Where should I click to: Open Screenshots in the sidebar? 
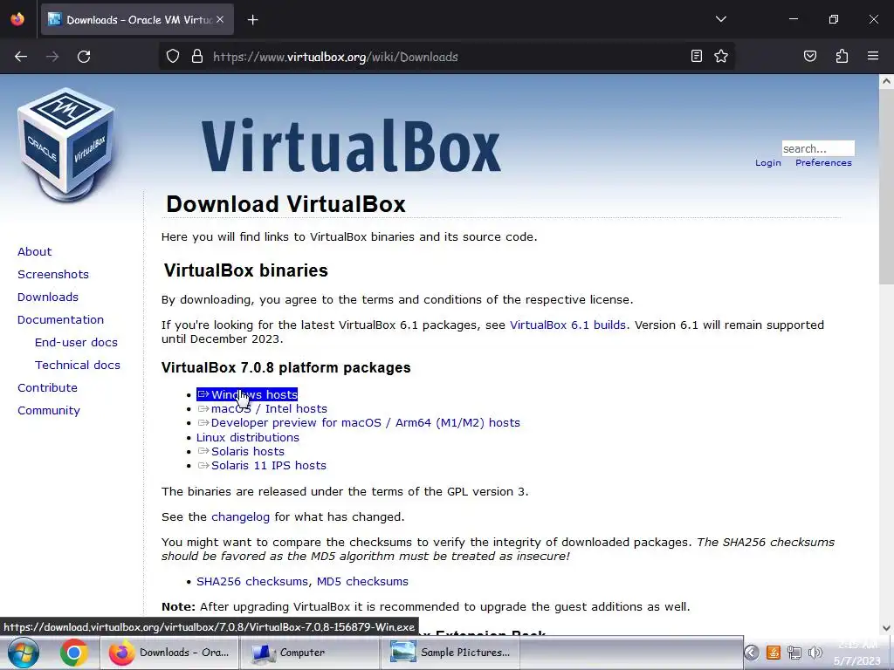click(53, 275)
